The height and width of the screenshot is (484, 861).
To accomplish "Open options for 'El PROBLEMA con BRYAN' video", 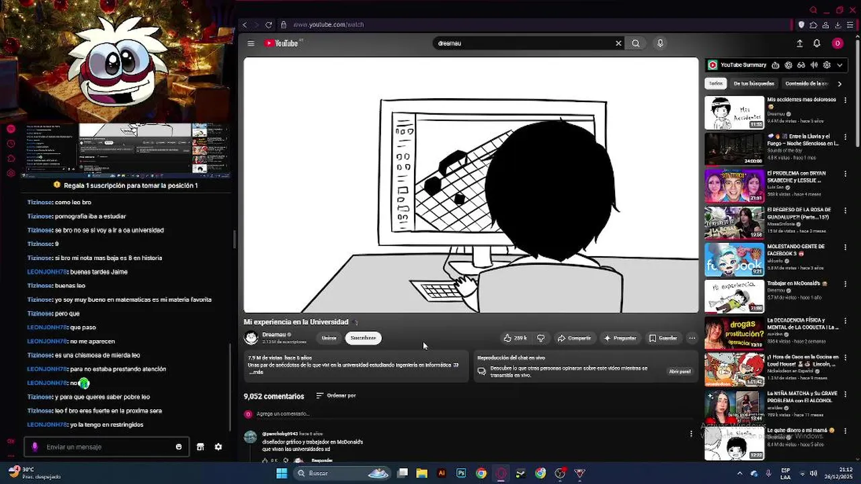I will point(845,173).
